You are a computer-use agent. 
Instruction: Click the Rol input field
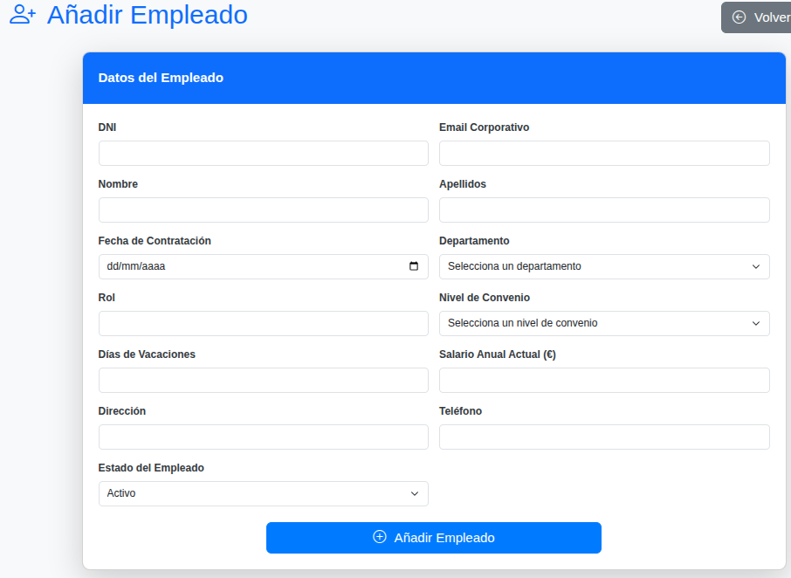tap(263, 324)
